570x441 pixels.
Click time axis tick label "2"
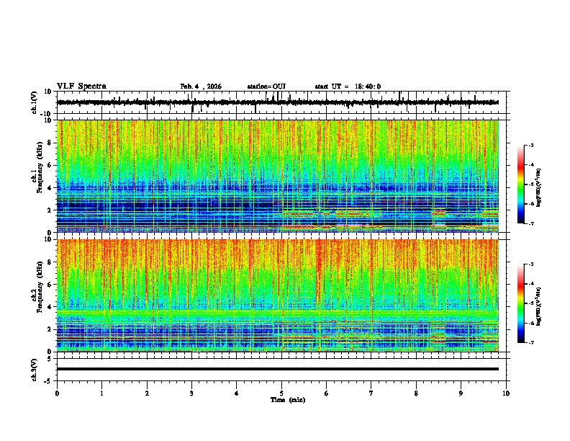[147, 393]
